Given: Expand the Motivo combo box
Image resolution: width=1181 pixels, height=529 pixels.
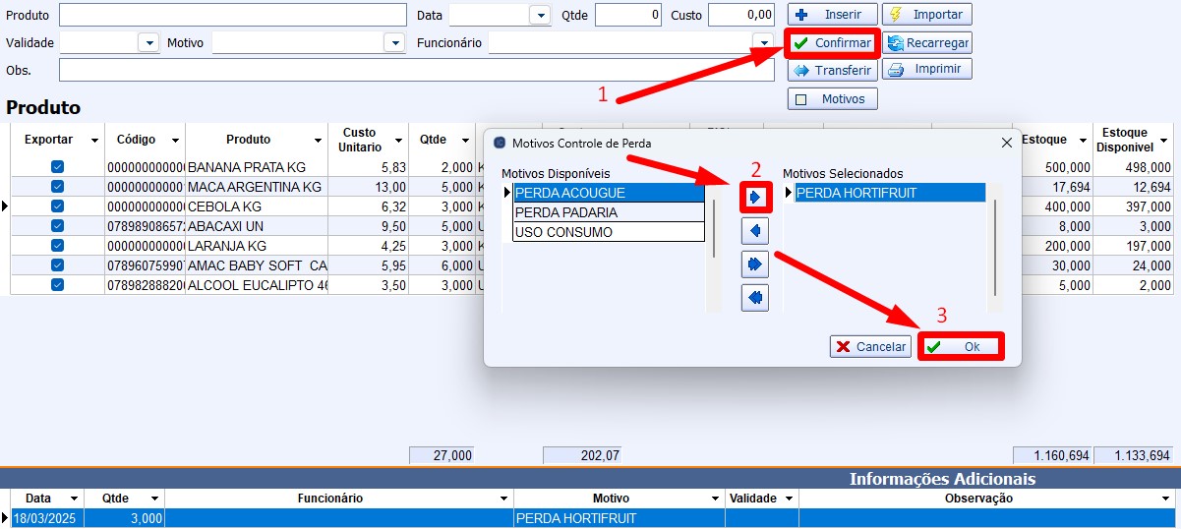Looking at the screenshot, I should pos(394,43).
